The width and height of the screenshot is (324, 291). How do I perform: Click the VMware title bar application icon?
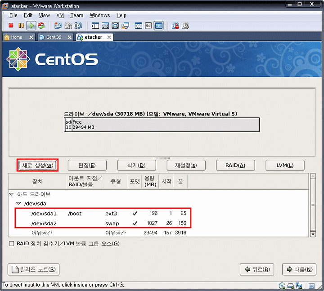point(5,6)
